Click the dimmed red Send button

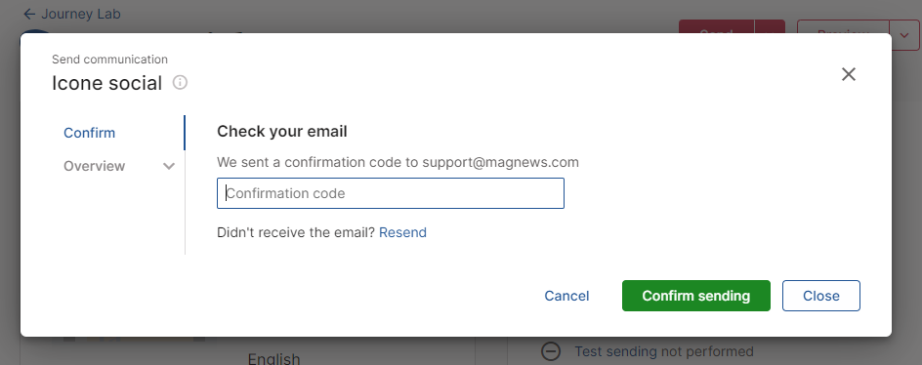[716, 26]
